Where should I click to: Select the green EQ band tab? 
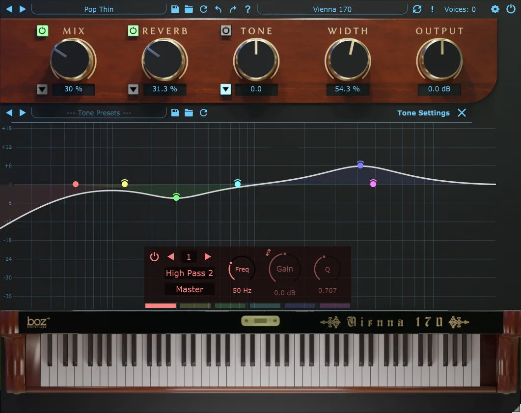pos(230,305)
